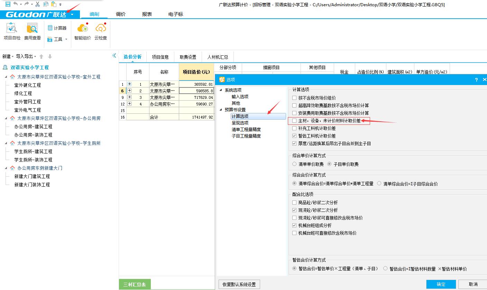Screen dimensions: 487x290
Task: Open the quick access customize dropdown
Action: click(x=61, y=4)
